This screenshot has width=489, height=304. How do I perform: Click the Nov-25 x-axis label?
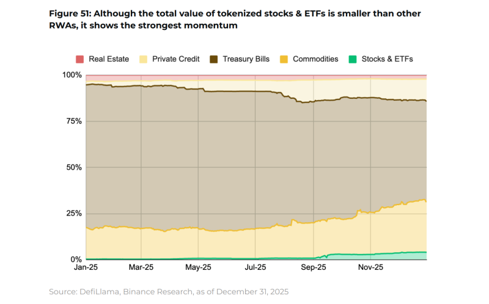pyautogui.click(x=370, y=267)
